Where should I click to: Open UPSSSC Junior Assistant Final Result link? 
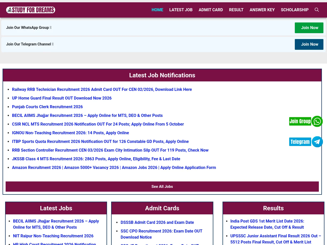click(x=276, y=239)
